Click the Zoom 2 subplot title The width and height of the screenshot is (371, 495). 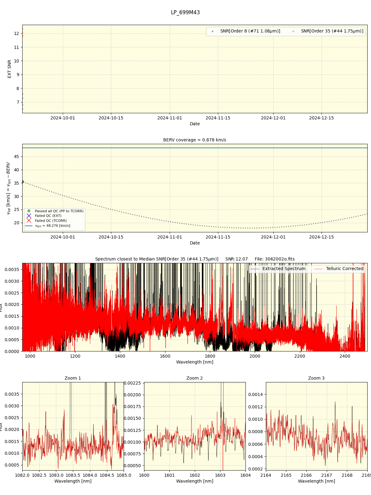[x=194, y=378]
